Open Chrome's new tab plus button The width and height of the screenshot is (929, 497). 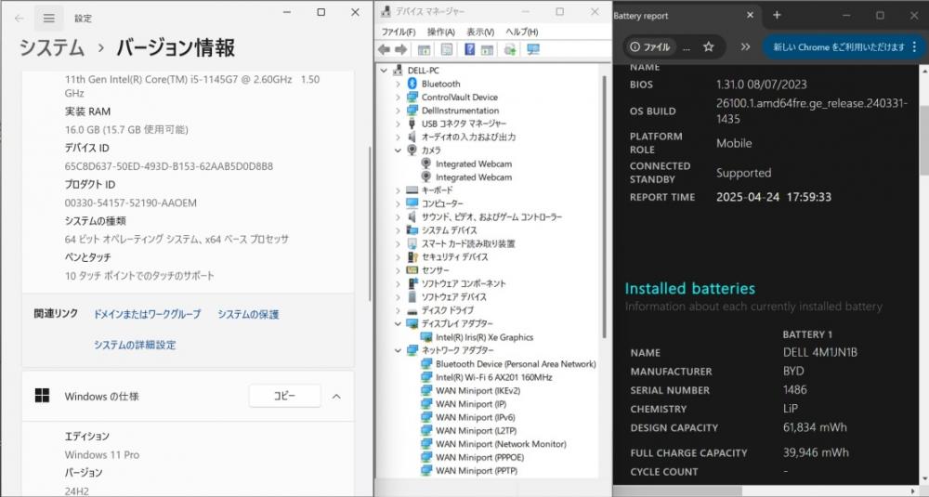tap(777, 16)
